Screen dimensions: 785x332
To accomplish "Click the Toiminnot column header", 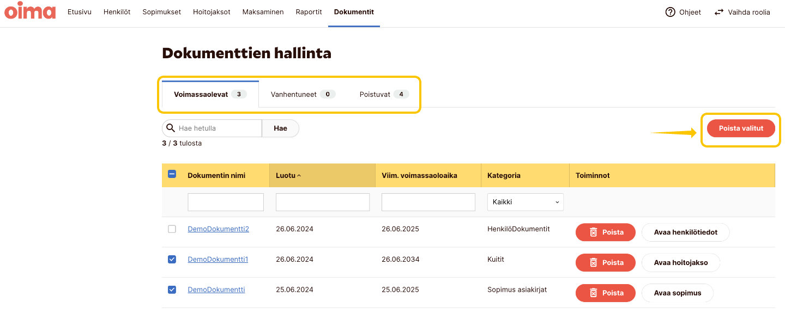I will [593, 176].
